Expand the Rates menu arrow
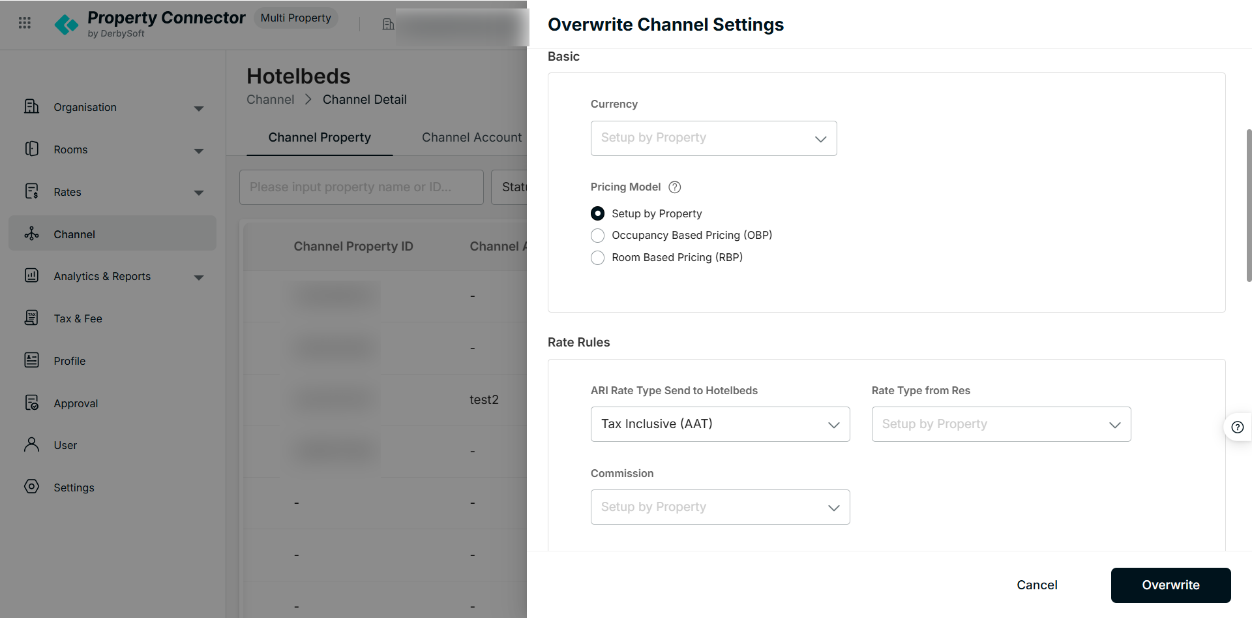Viewport: 1252px width, 618px height. pyautogui.click(x=199, y=193)
